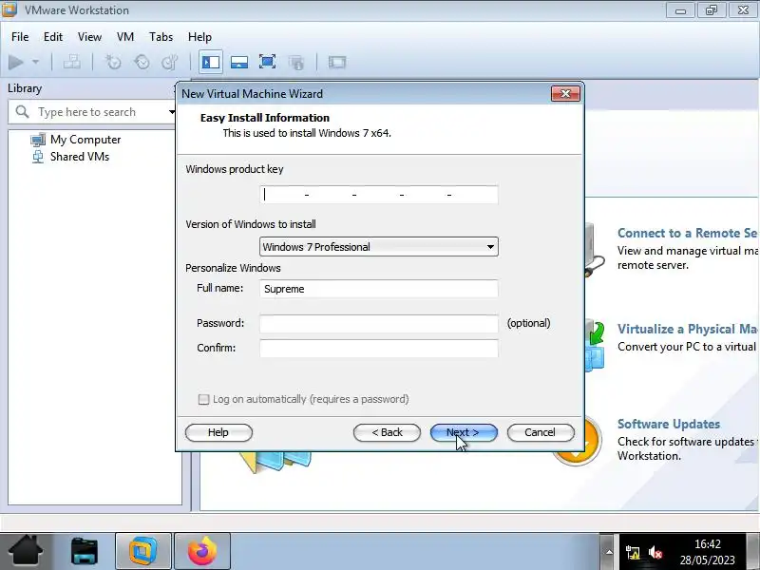Click the Back button

click(387, 432)
